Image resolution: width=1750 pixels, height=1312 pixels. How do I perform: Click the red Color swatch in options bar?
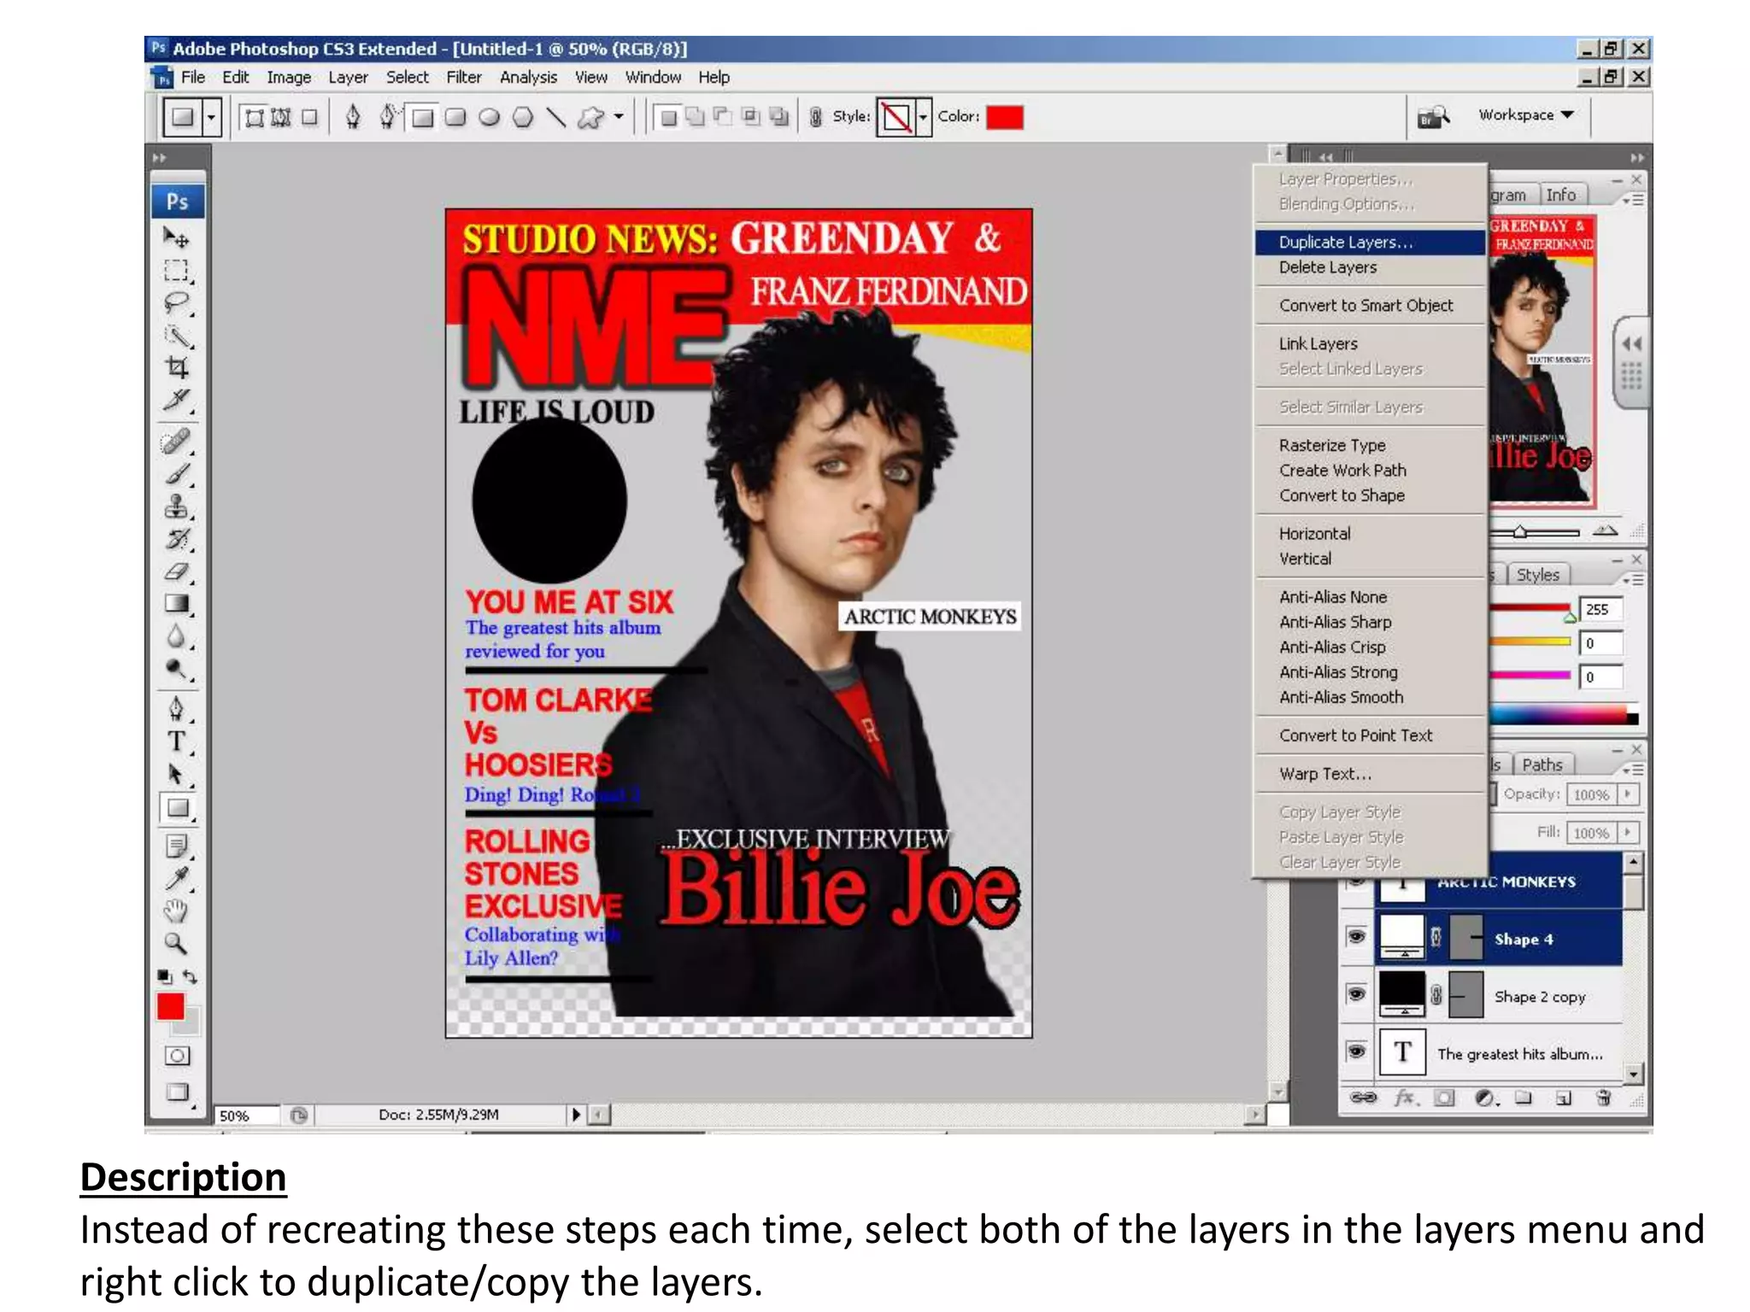click(x=1005, y=117)
